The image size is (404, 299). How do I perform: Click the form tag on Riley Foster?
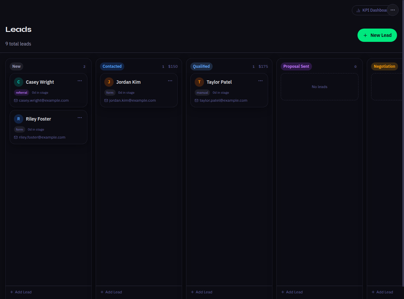(x=20, y=130)
